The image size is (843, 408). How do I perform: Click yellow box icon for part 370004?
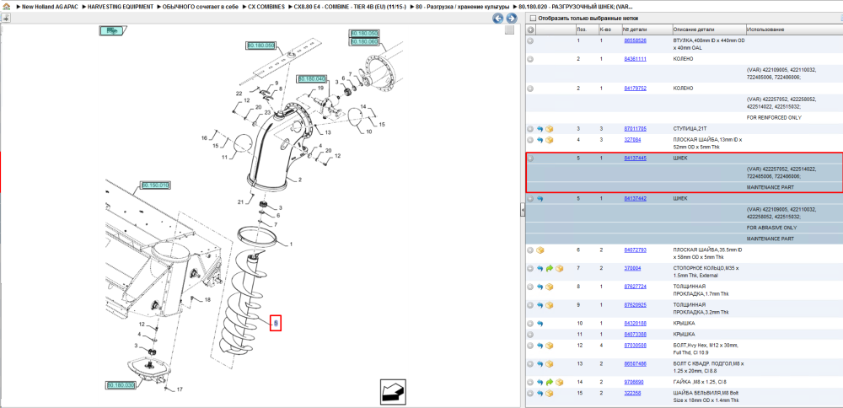tap(559, 268)
